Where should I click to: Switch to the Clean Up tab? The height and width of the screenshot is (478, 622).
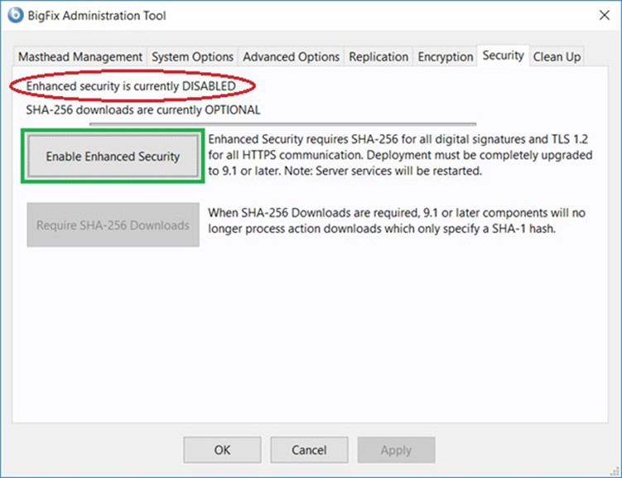click(557, 57)
